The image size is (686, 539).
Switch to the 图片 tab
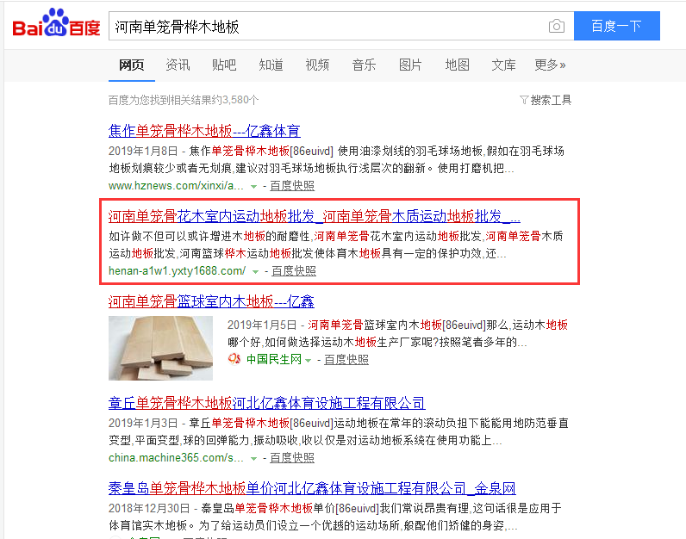[410, 65]
